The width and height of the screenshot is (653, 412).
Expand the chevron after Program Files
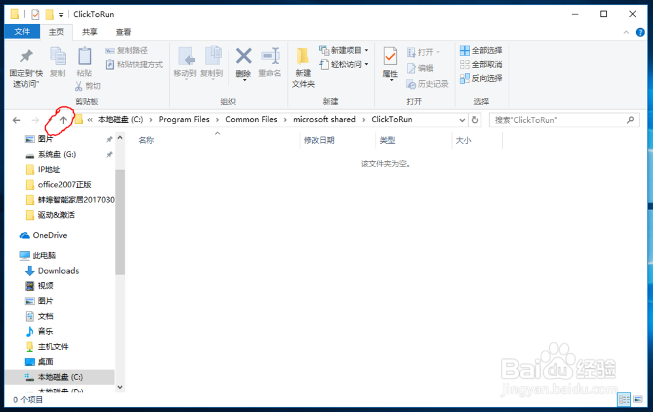pos(217,120)
